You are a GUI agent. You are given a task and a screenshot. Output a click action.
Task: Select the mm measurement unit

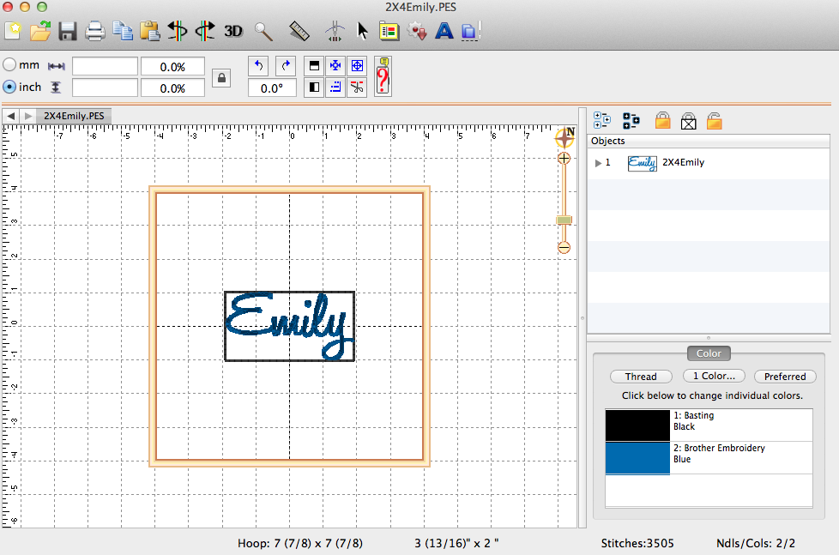click(x=9, y=64)
